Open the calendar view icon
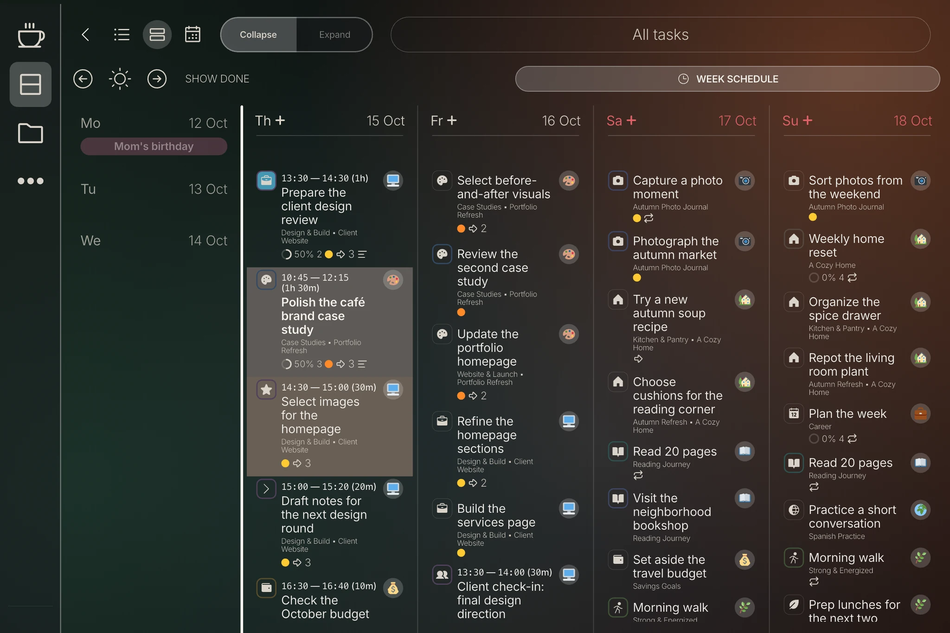This screenshot has width=950, height=633. [193, 35]
